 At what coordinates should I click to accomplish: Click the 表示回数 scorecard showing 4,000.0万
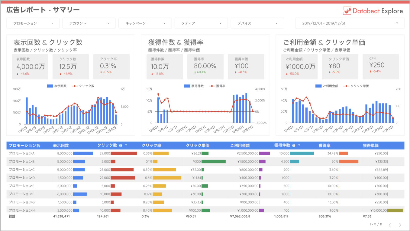pos(30,67)
